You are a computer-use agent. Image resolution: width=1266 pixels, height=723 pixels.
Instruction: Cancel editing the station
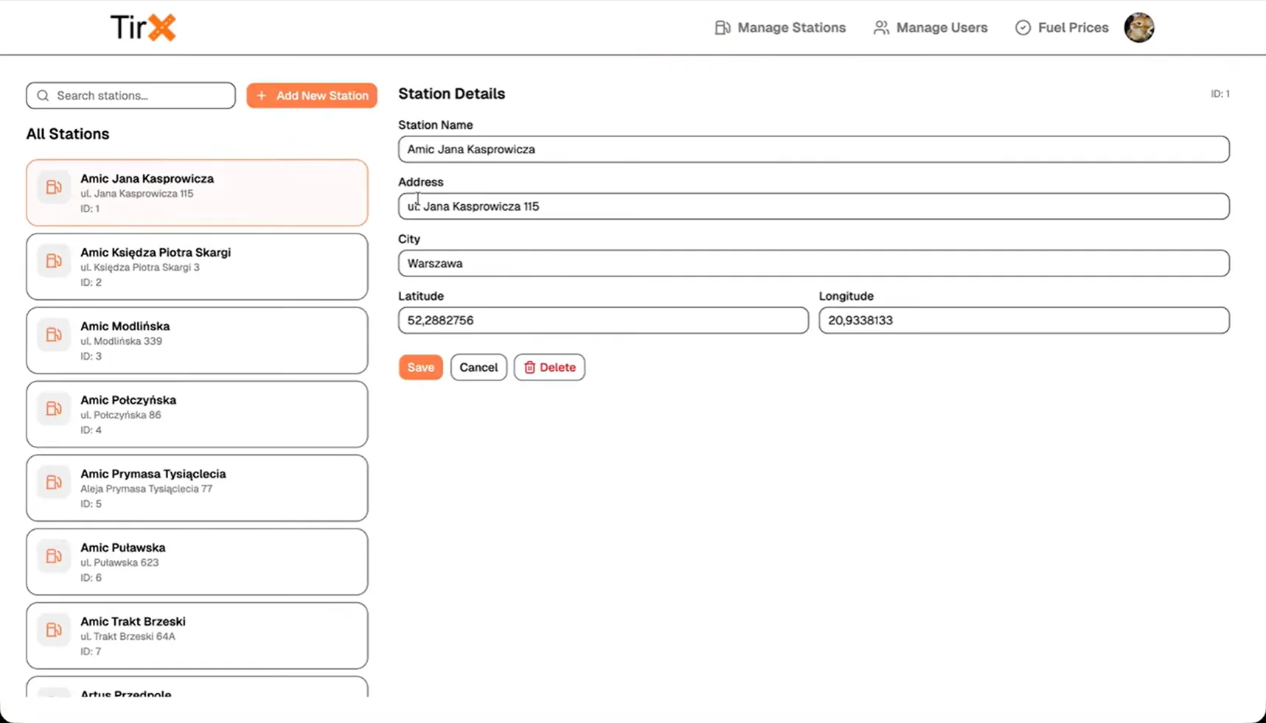click(479, 367)
